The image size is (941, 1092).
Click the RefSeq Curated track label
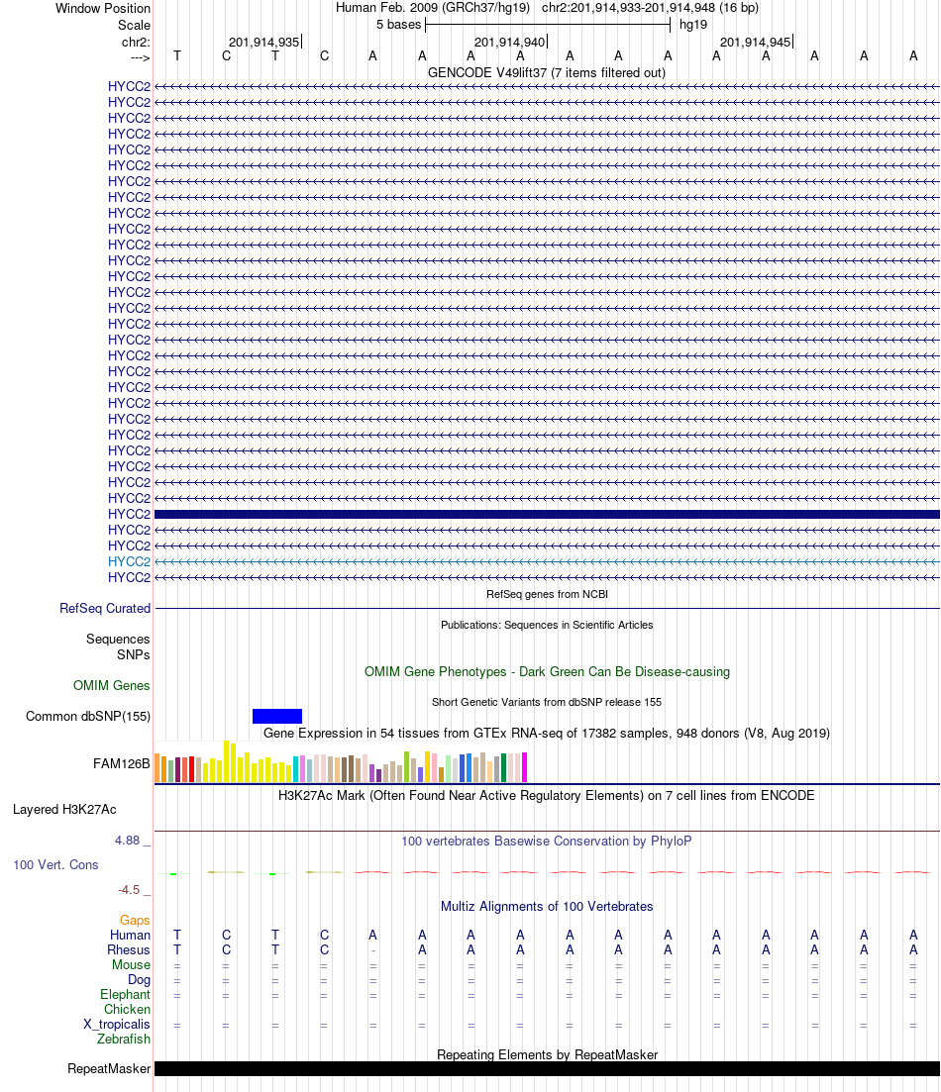click(105, 608)
